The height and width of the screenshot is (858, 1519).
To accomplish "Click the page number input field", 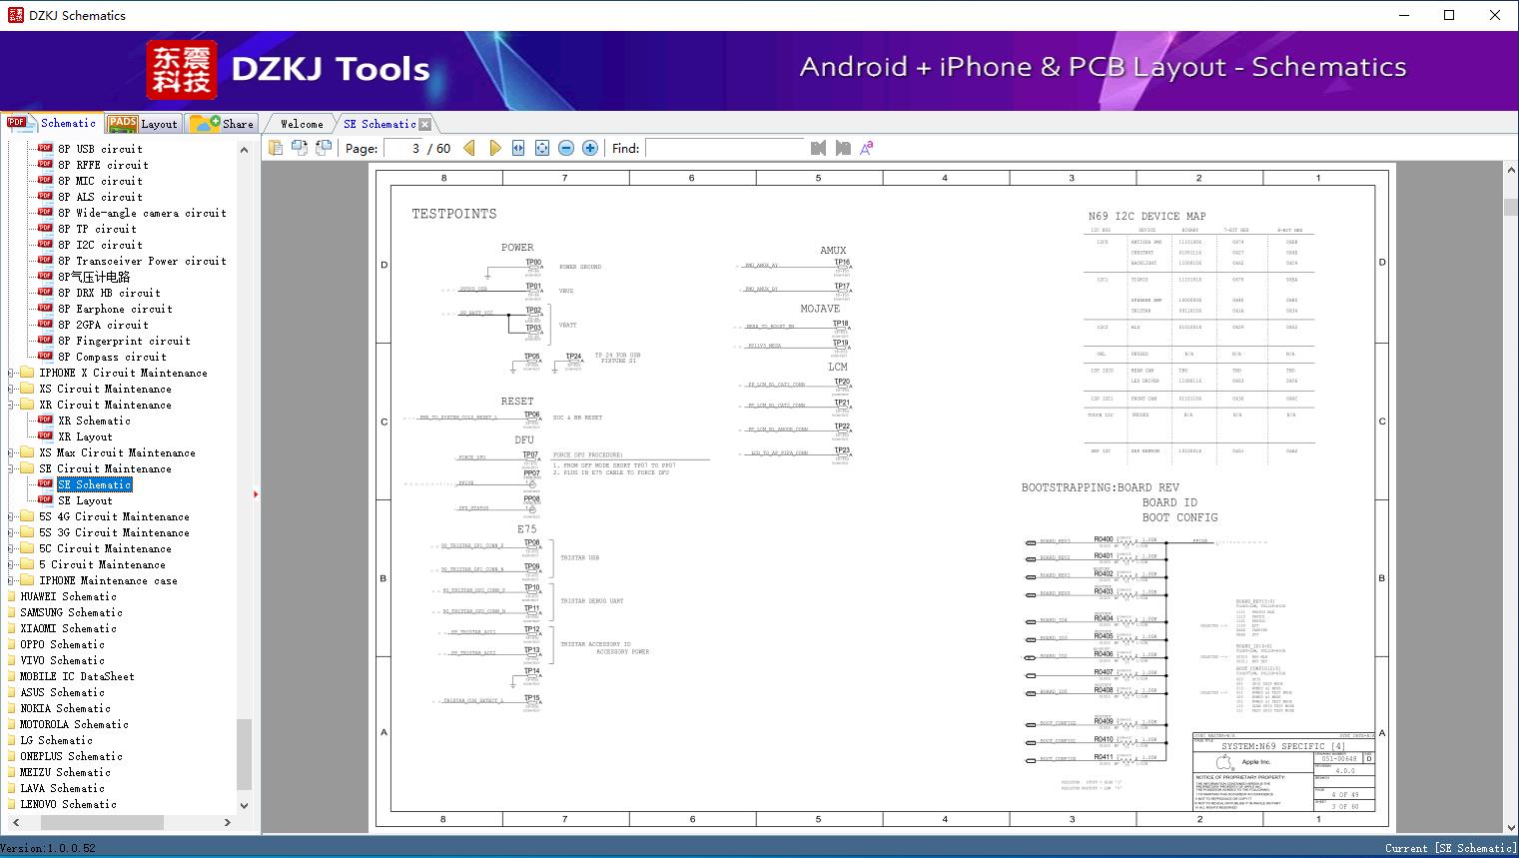I will 402,148.
